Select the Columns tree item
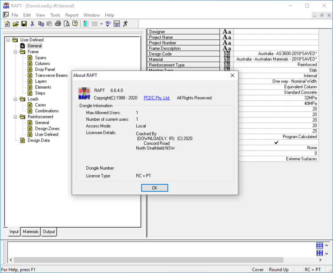Viewport: 333px width, 273px height. [x=43, y=63]
